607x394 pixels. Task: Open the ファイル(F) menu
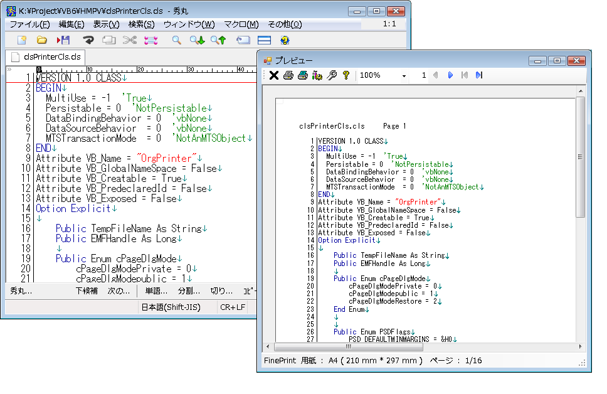point(29,24)
